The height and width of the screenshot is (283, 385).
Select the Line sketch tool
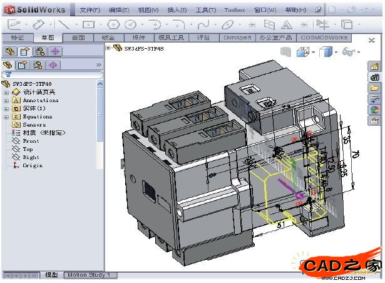pyautogui.click(x=63, y=24)
